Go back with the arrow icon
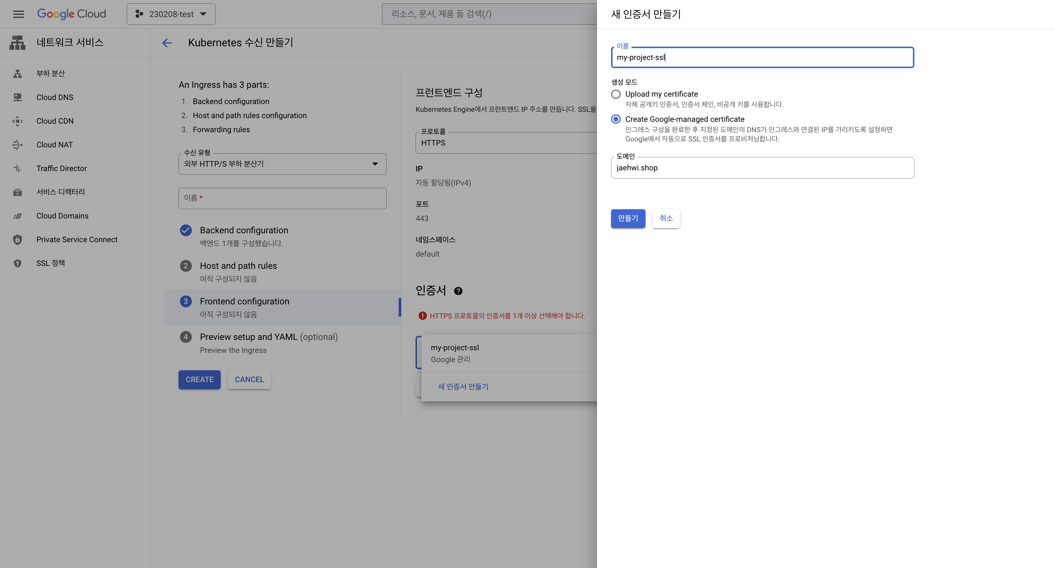 (167, 43)
